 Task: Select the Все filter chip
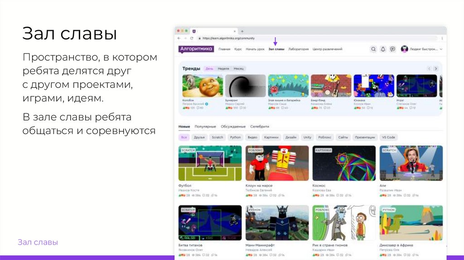click(x=184, y=137)
